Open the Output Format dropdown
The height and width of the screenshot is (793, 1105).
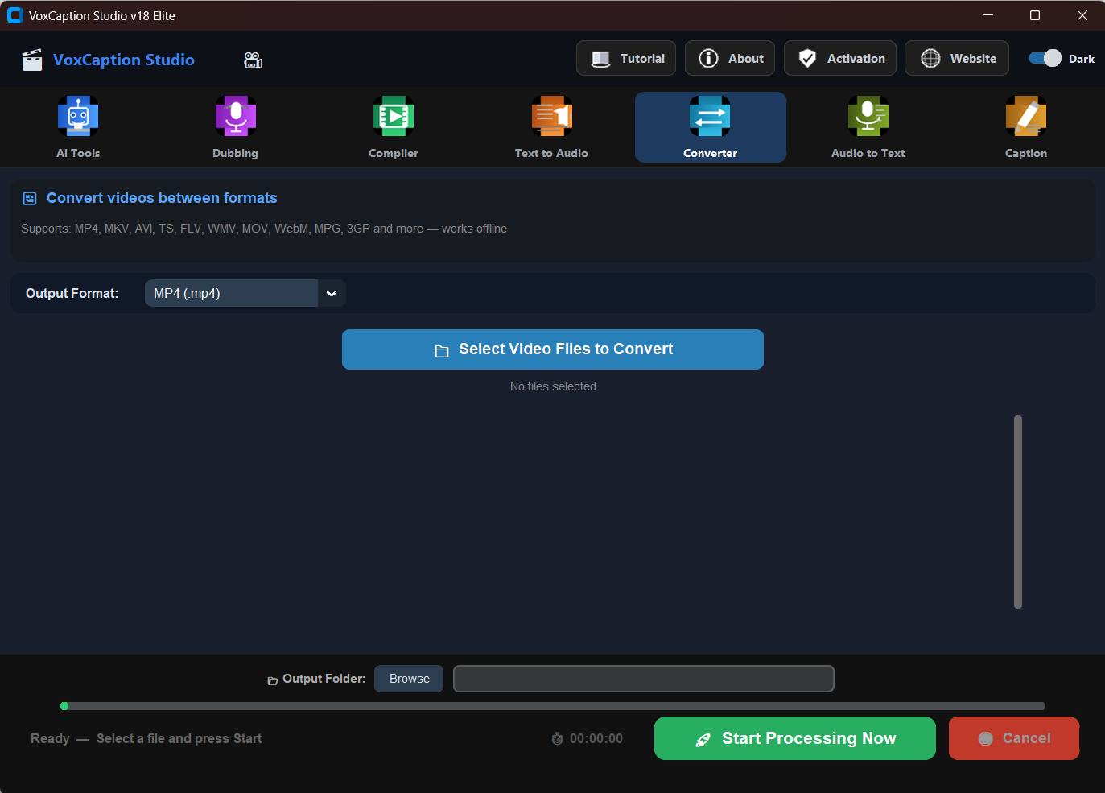[x=231, y=293]
